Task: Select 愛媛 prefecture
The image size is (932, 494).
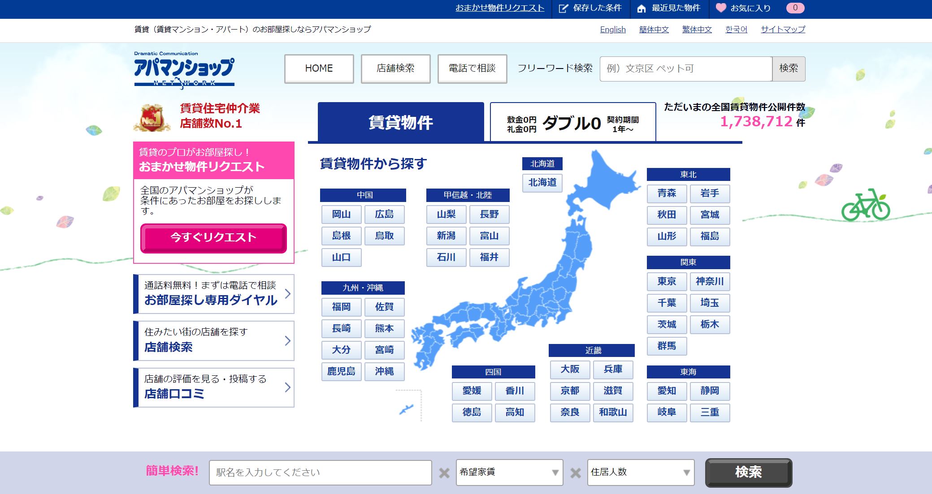Action: pyautogui.click(x=472, y=391)
